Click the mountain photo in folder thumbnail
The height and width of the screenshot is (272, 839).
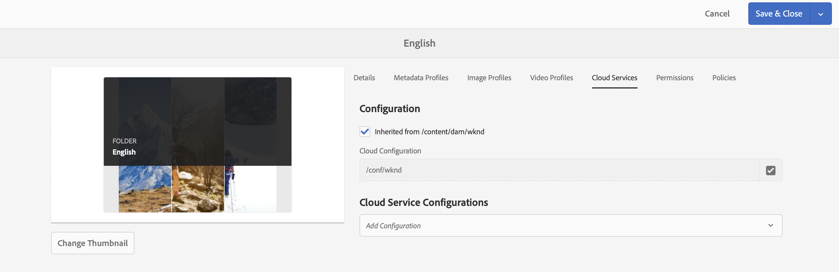[145, 189]
